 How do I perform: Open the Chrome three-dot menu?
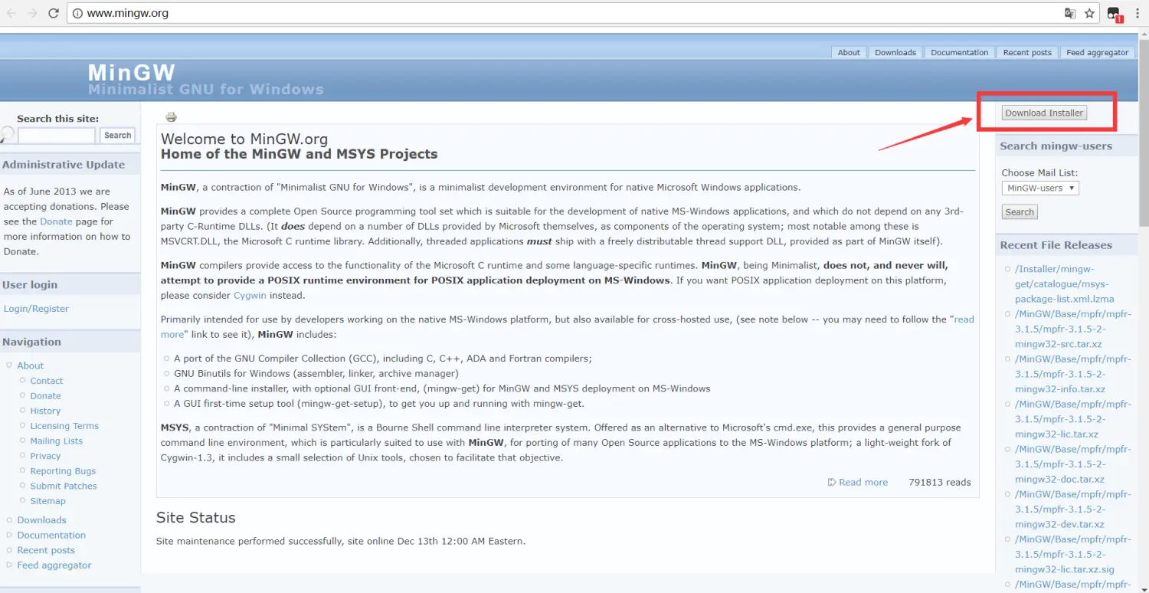tap(1137, 13)
